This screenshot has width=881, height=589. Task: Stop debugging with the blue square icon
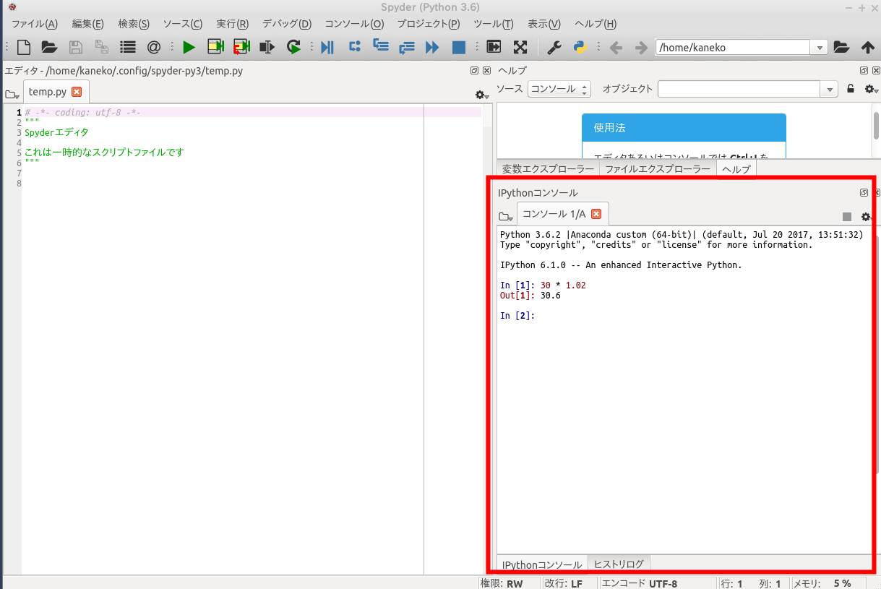[x=458, y=48]
